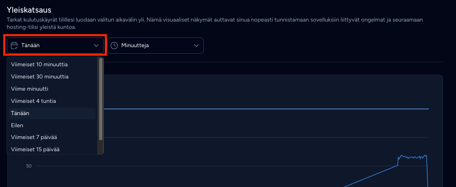Viewport: 456px width, 187px height.
Task: Click the clock icon beside Minuutteja
Action: (114, 46)
